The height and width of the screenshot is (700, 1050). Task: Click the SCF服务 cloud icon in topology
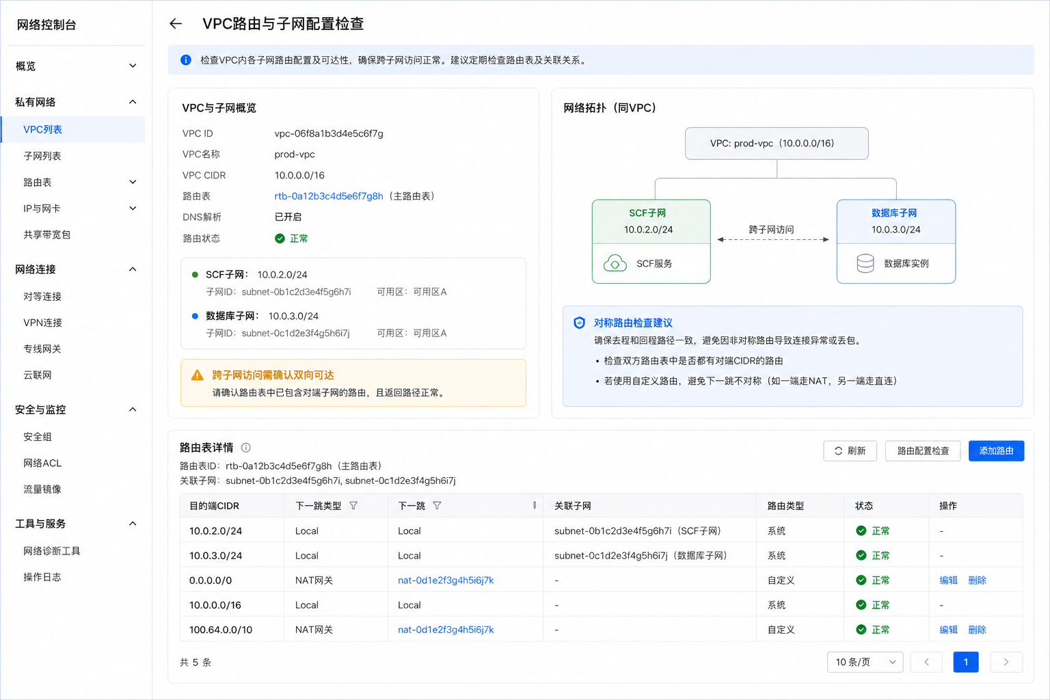coord(615,263)
